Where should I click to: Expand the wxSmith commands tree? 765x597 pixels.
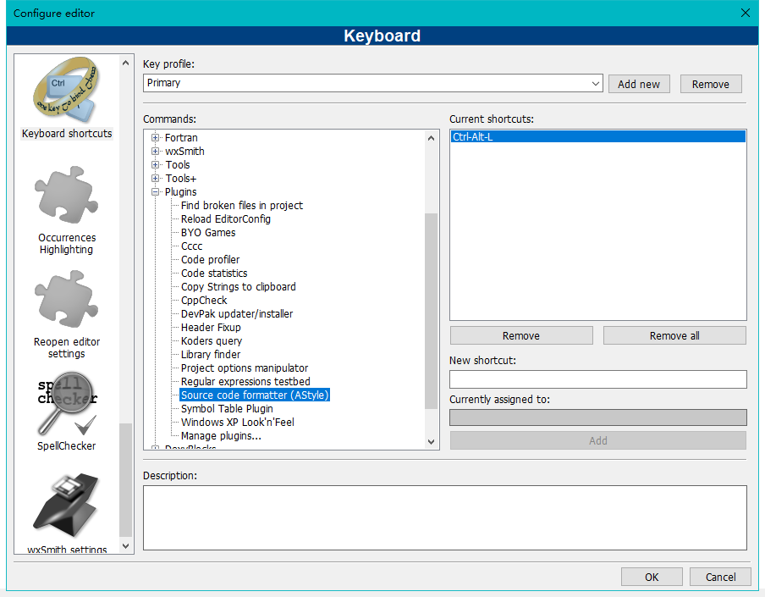coord(155,151)
